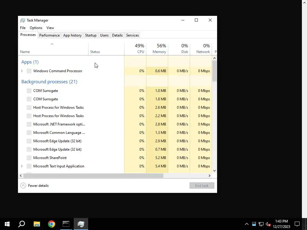Expand the Microsoft Text Input Application row

[22, 166]
